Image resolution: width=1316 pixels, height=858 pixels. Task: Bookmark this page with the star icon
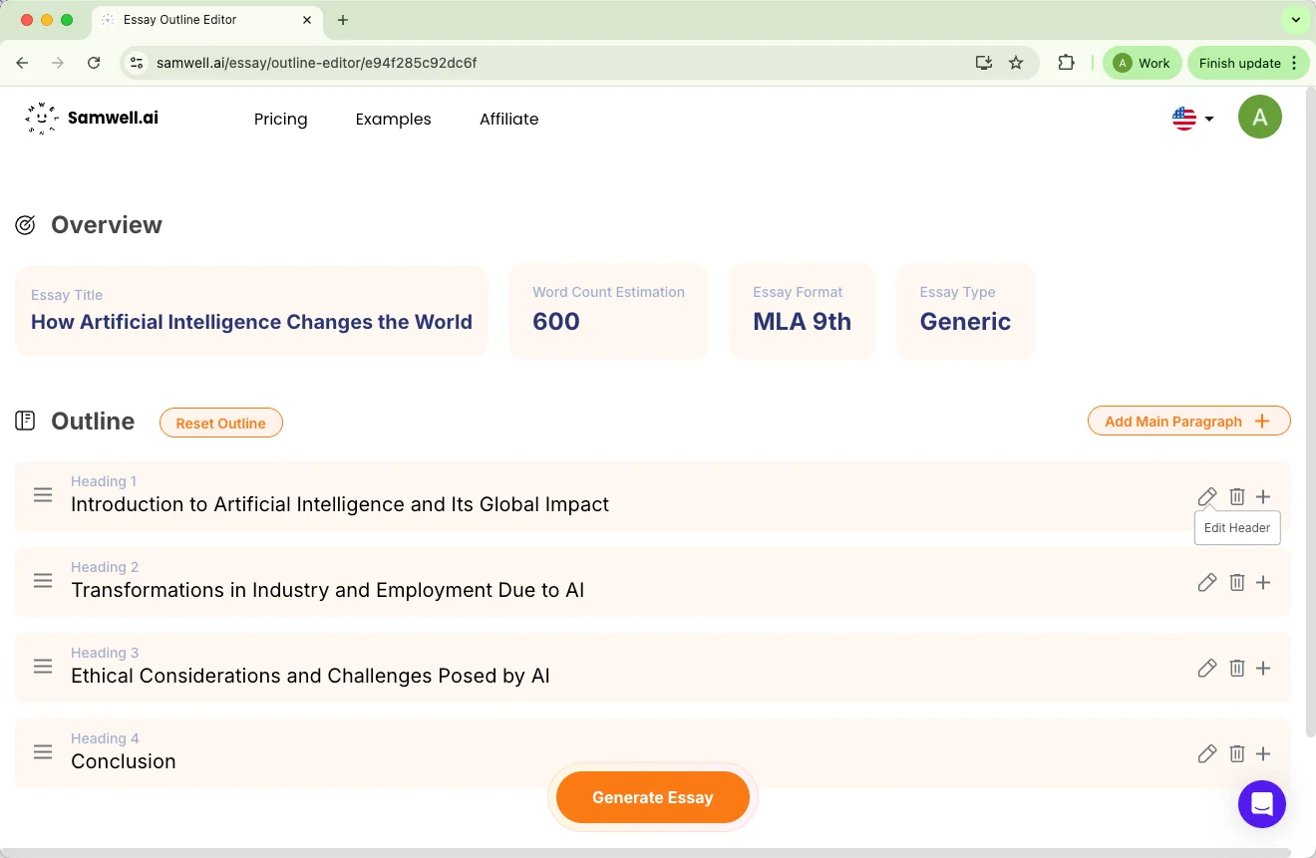point(1016,63)
